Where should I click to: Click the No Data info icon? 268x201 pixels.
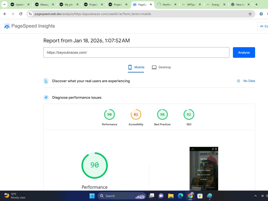point(239,81)
